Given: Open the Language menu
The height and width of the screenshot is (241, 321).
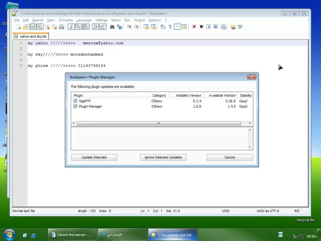Looking at the screenshot, I should tap(84, 20).
